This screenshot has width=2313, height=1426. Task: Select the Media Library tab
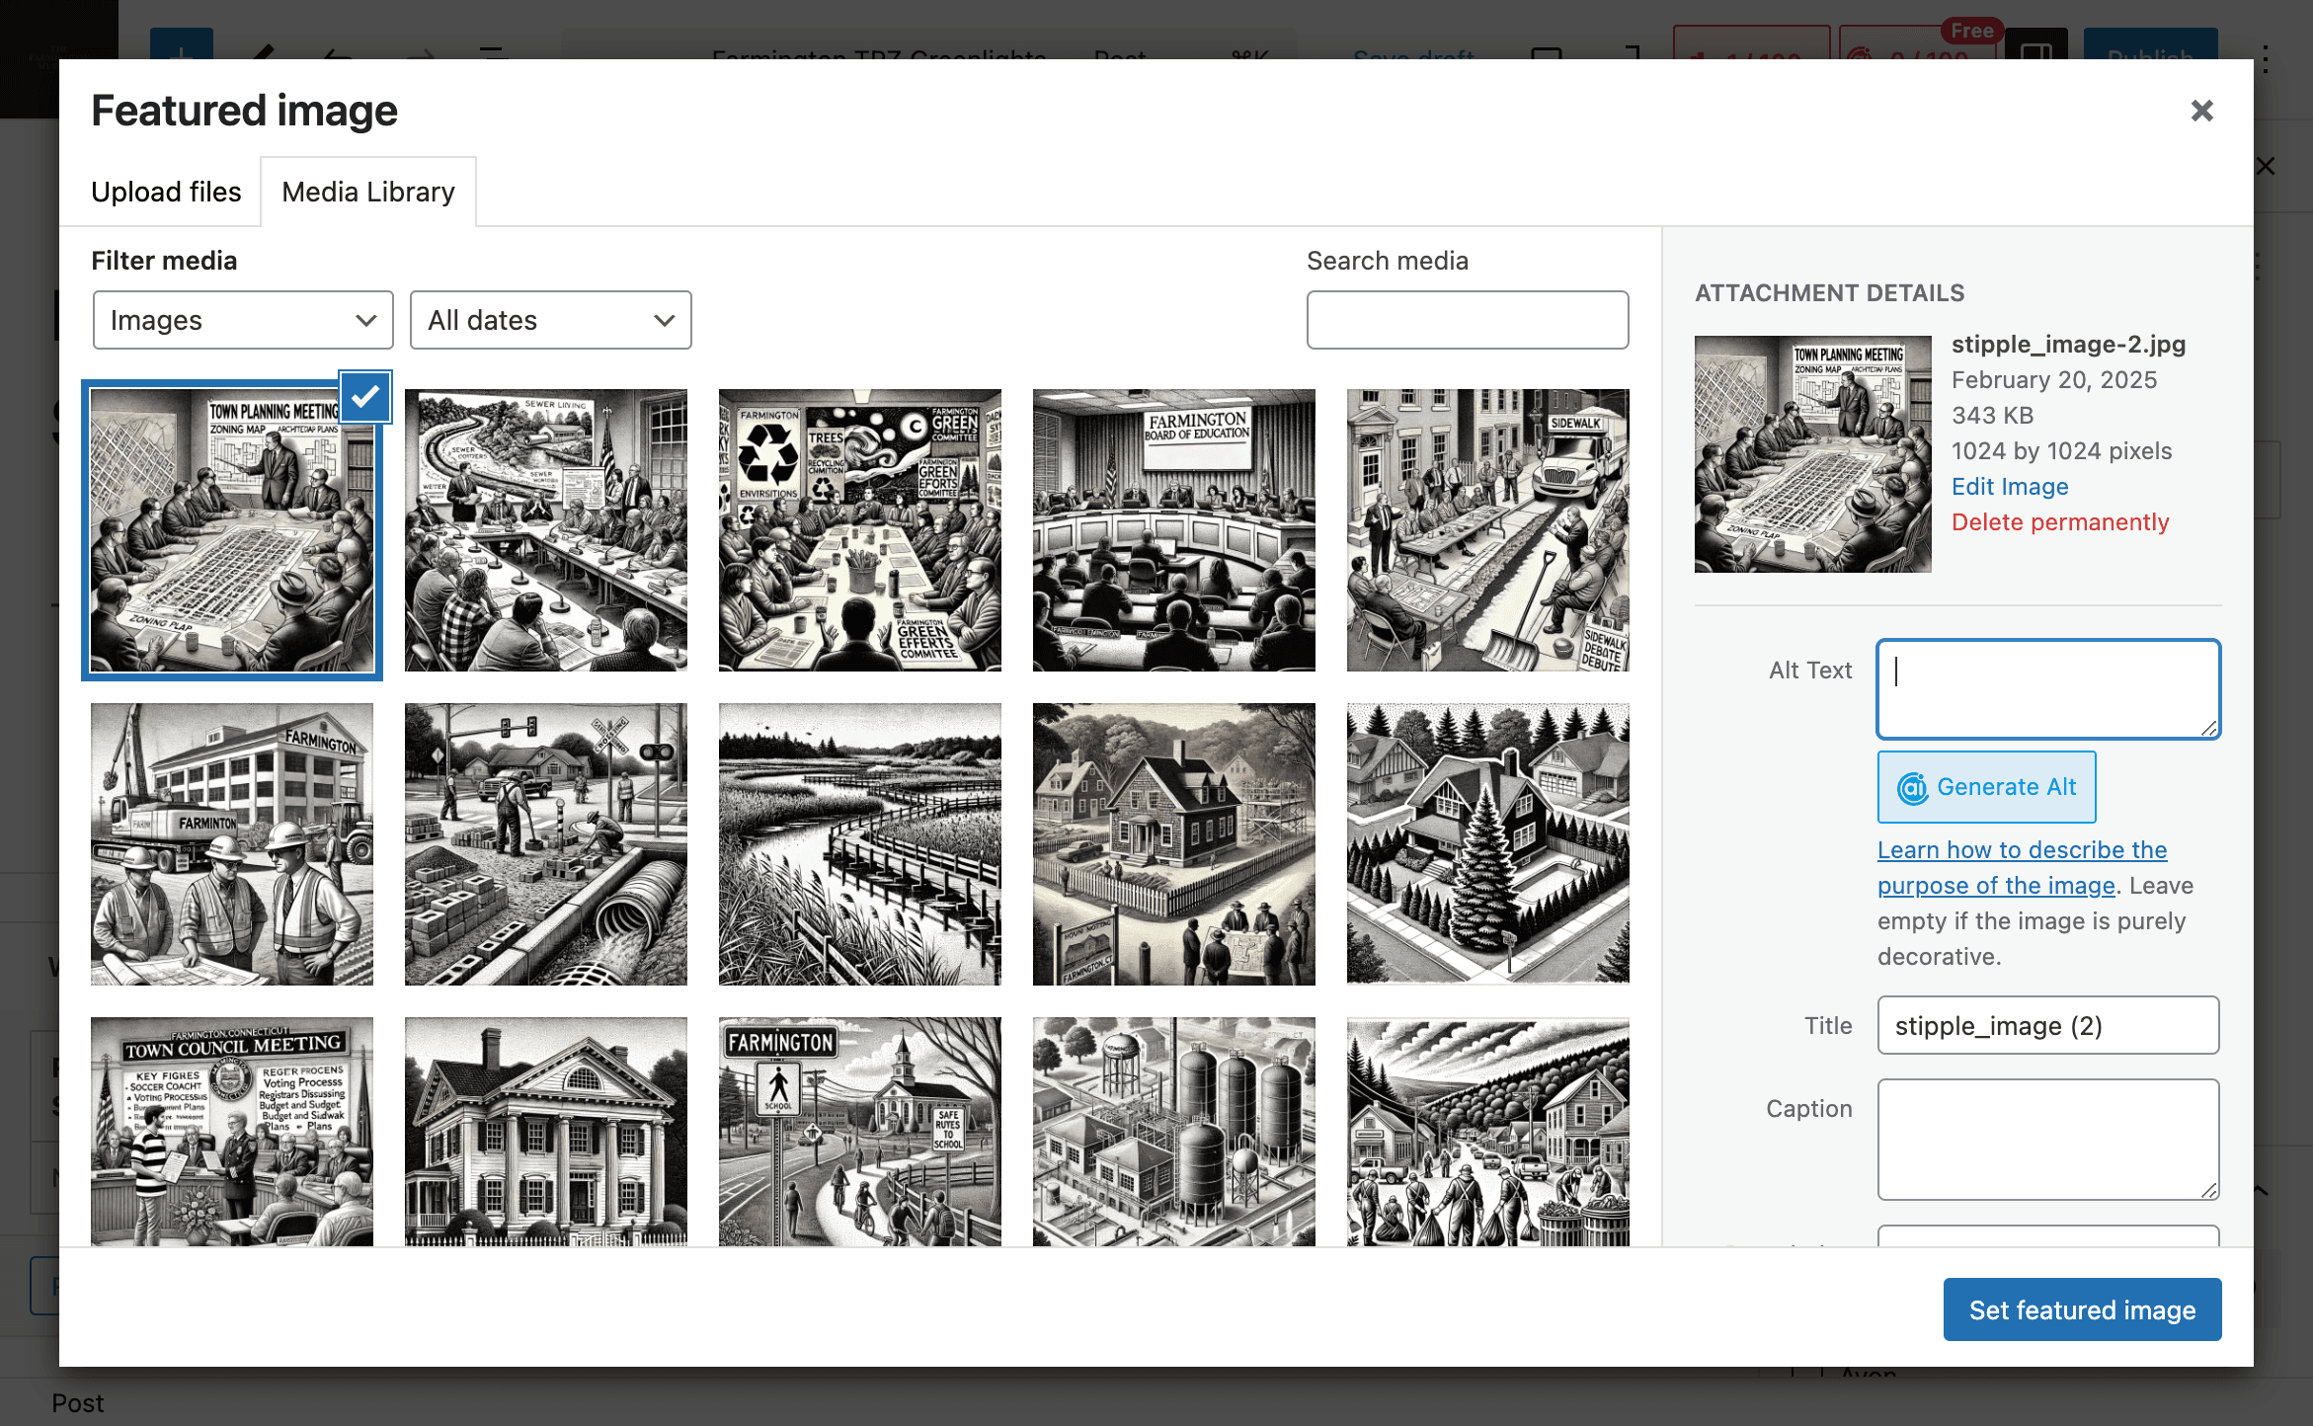coord(368,192)
